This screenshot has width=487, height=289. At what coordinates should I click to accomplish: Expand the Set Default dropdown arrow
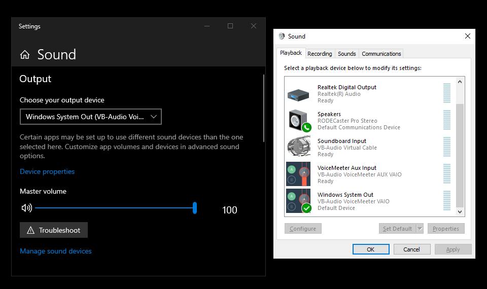(x=420, y=229)
